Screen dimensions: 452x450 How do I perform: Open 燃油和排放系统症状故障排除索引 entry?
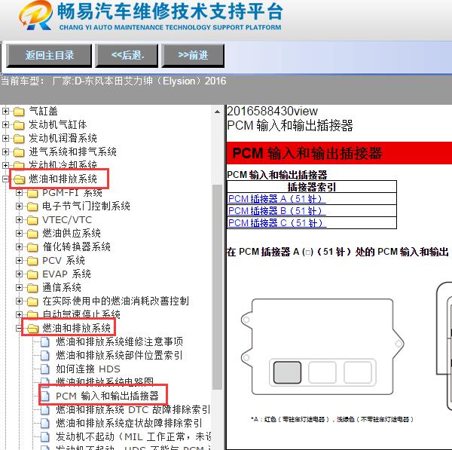pos(129,423)
